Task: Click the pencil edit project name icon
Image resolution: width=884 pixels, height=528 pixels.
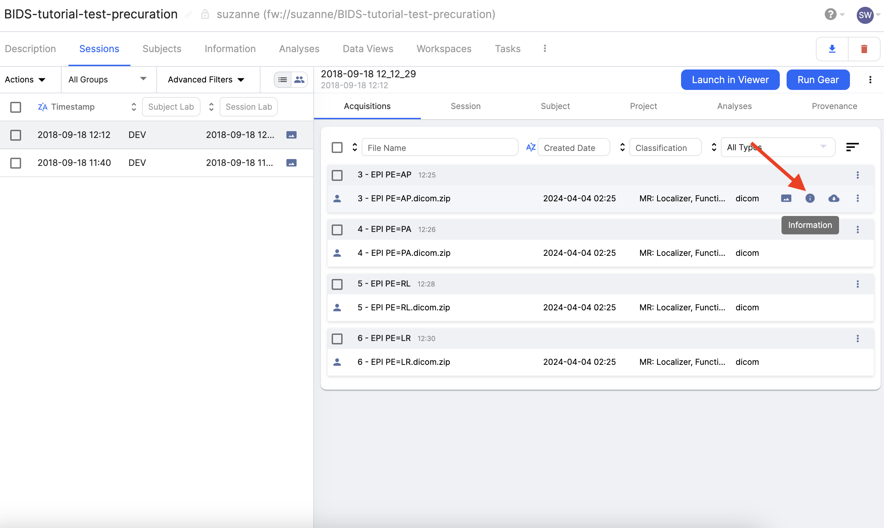Action: pos(188,15)
